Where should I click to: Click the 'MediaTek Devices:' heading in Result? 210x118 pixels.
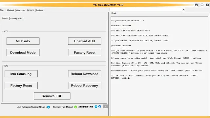(121, 26)
